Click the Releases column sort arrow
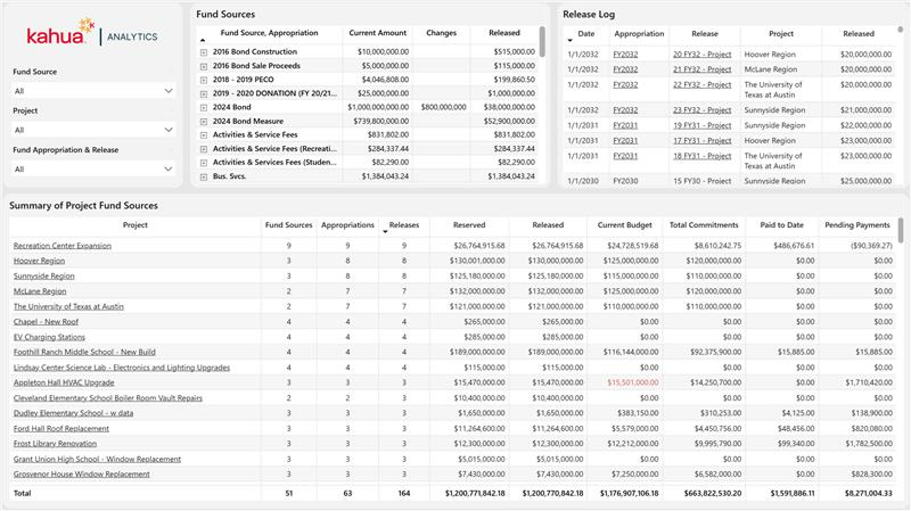 click(x=385, y=232)
